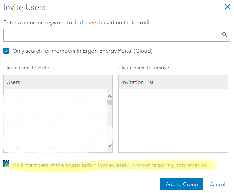Screen dimensions: 234x193
Task: Click the Users list column header
Action: pos(58,82)
